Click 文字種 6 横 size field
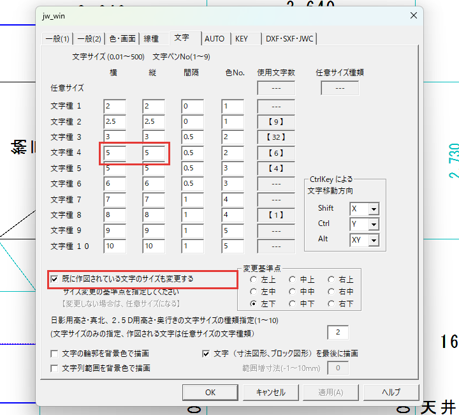This screenshot has width=459, height=415. (x=115, y=184)
